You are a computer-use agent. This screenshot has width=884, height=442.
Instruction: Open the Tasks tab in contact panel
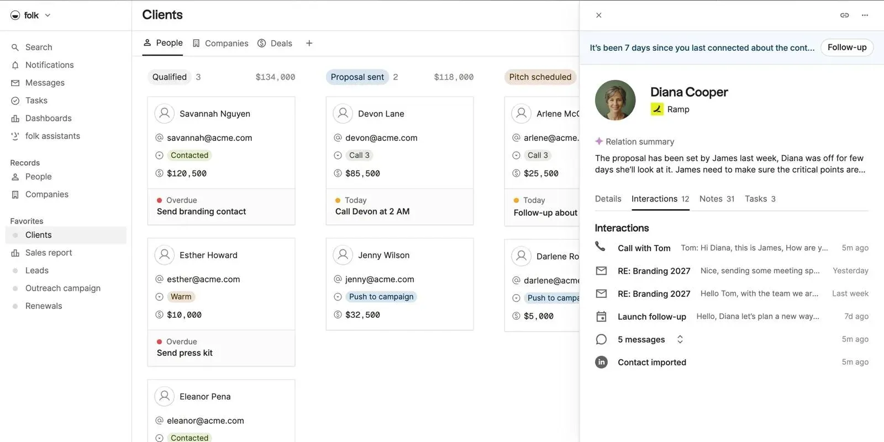click(x=760, y=199)
